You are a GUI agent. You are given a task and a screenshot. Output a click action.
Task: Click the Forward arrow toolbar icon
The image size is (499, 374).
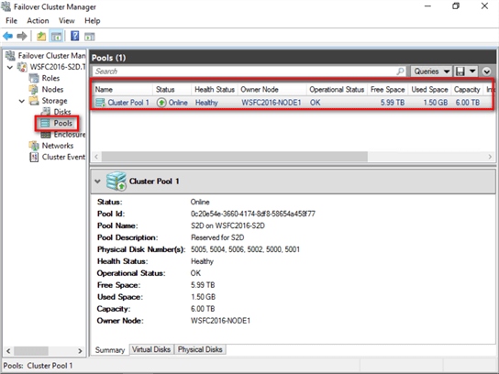[x=22, y=36]
